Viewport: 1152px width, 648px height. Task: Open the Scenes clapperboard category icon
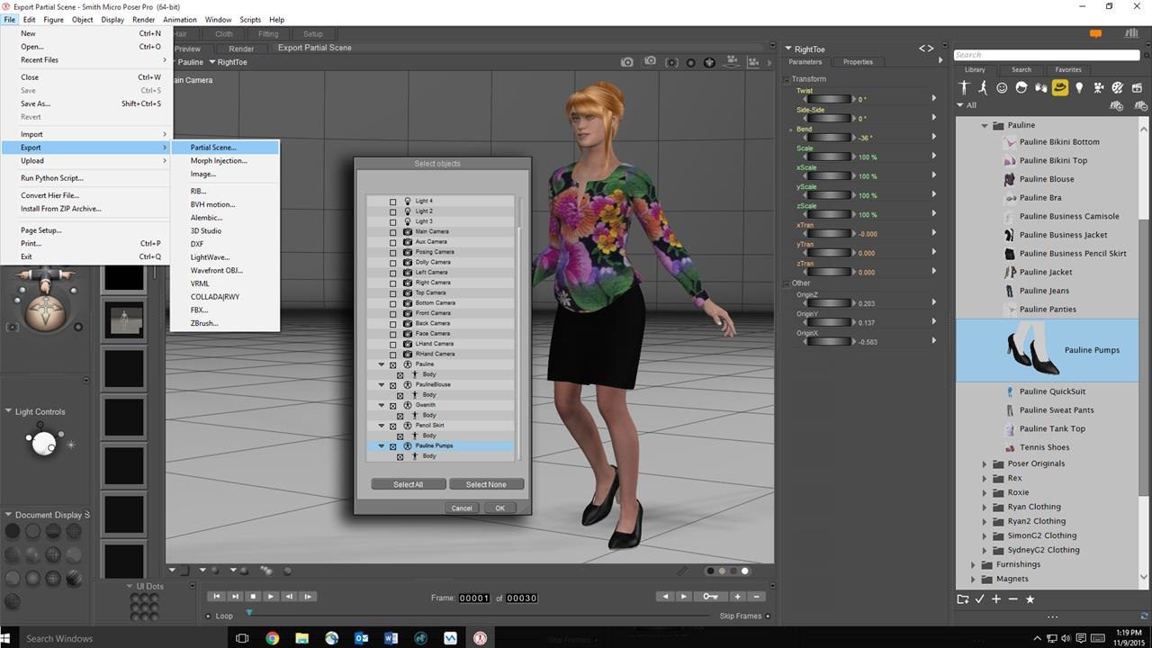pos(1135,87)
